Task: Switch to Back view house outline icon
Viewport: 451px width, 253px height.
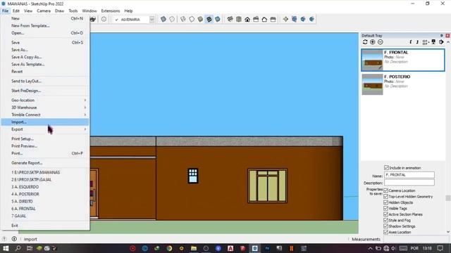Action: pyautogui.click(x=265, y=19)
